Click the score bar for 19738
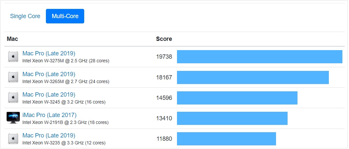The image size is (349, 149). 260,57
